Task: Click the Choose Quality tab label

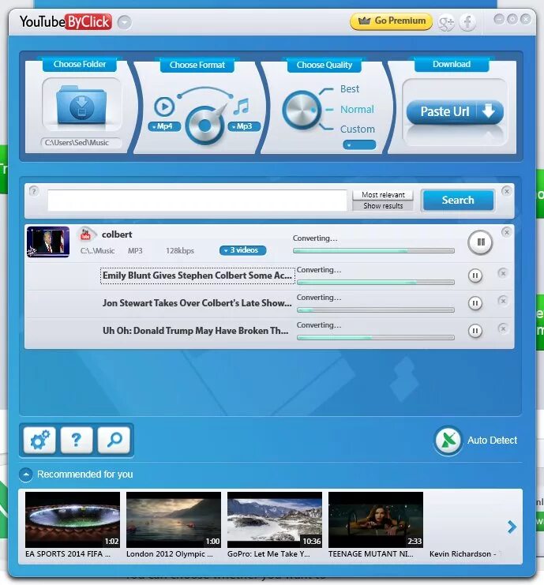Action: pos(325,65)
